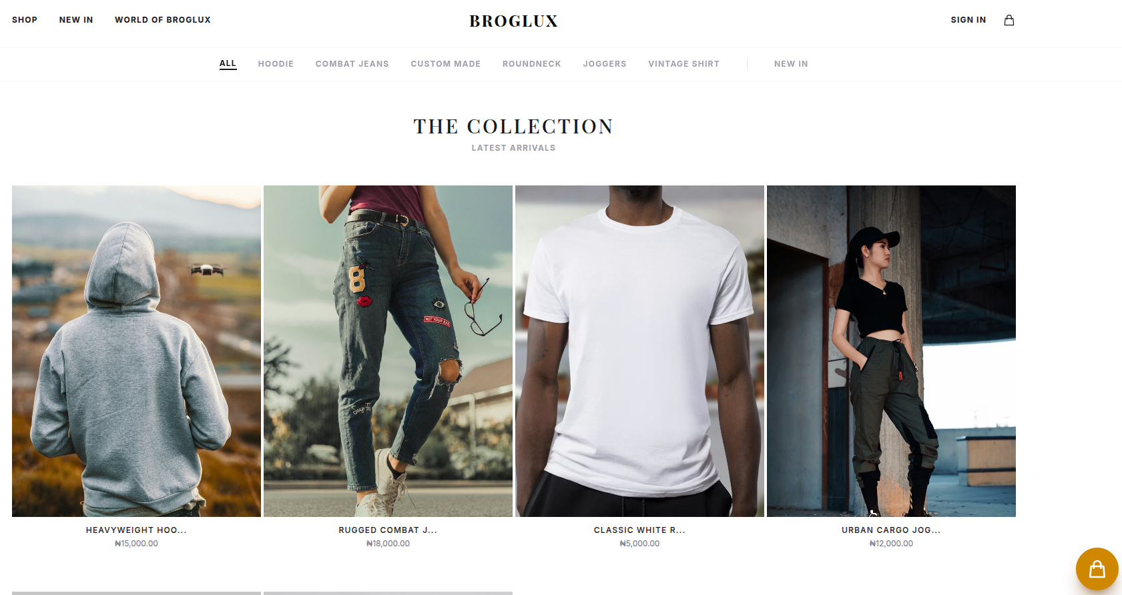Open the ripped combat jeans product image
Screen dimensions: 1122x595
[x=388, y=351]
